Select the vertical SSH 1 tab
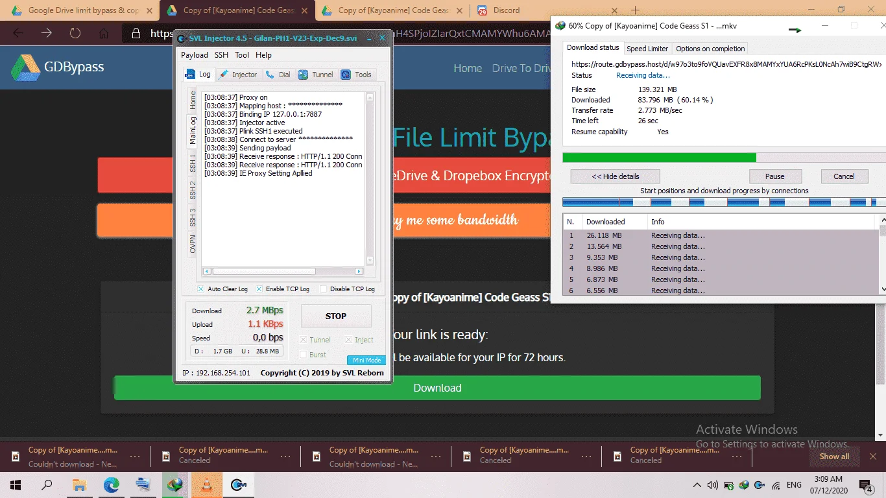 tap(193, 163)
